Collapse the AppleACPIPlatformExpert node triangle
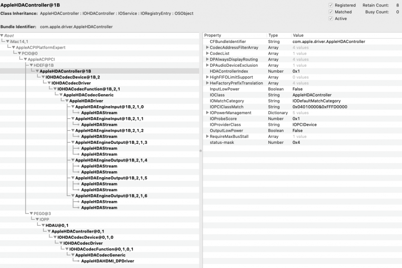Viewport: 402px width, 268px height. pyautogui.click(x=14, y=47)
